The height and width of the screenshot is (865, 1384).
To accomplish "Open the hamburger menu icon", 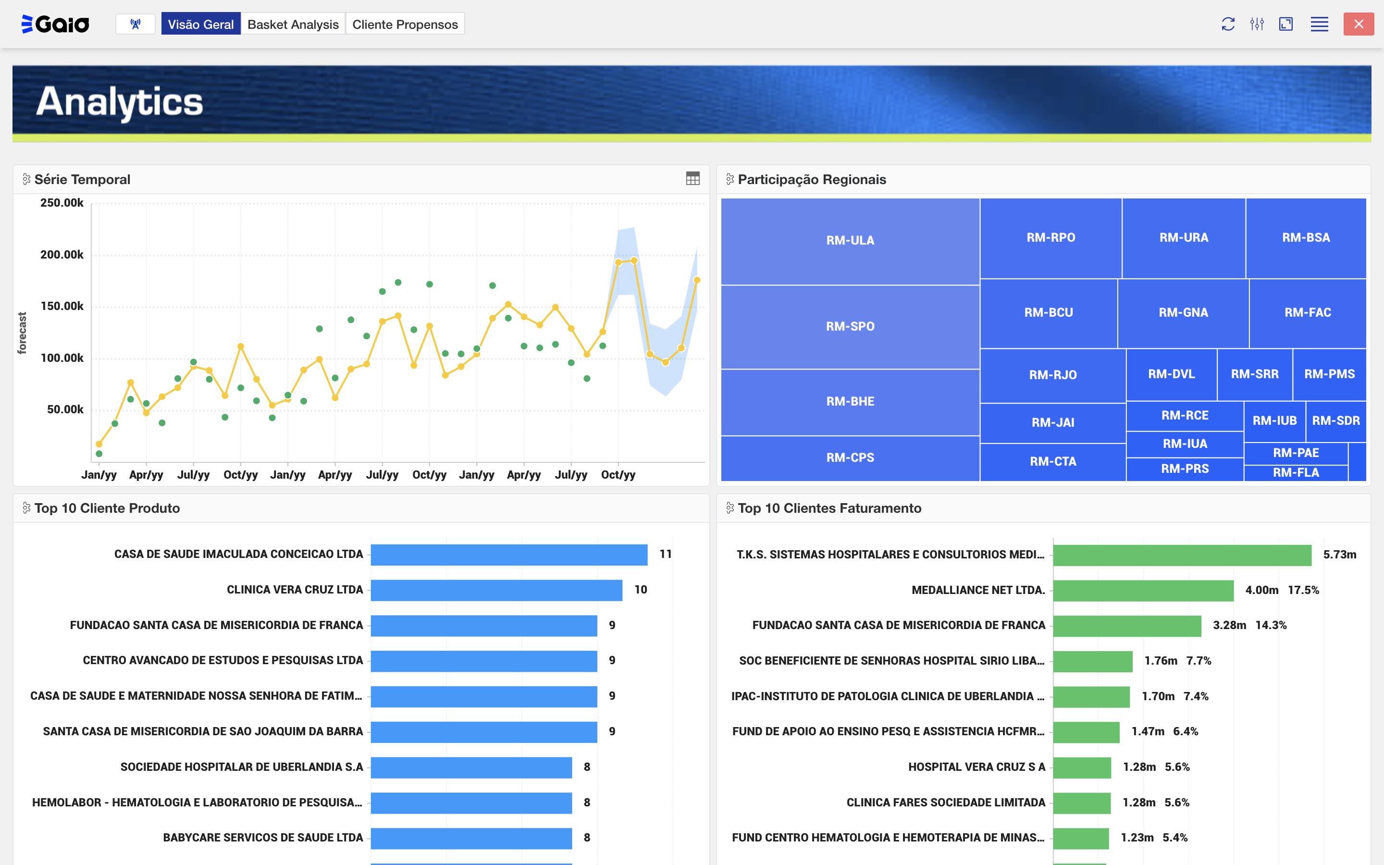I will click(x=1319, y=24).
